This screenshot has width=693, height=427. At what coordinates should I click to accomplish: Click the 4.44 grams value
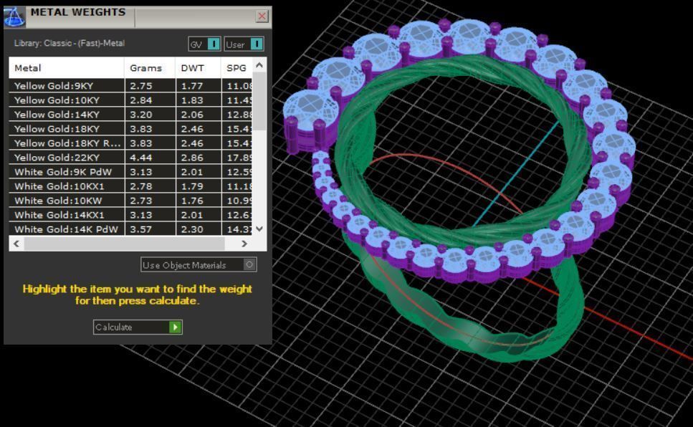(141, 158)
